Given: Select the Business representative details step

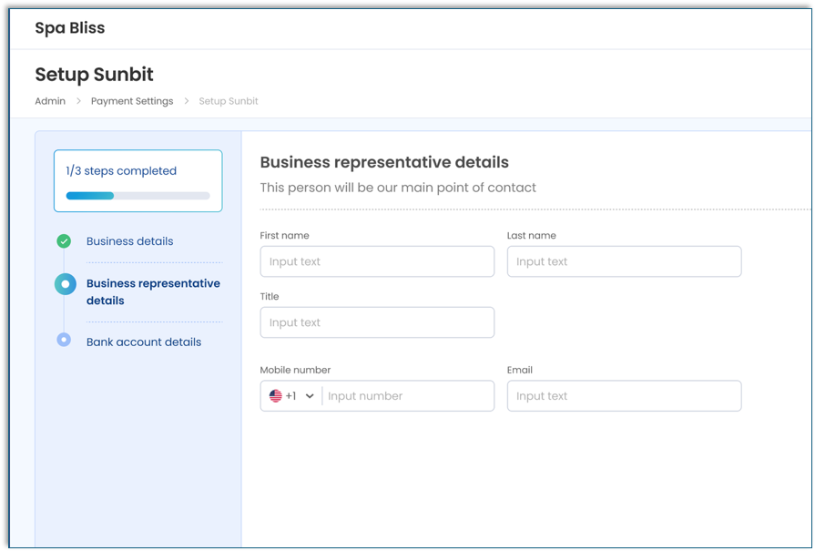Looking at the screenshot, I should [x=153, y=291].
